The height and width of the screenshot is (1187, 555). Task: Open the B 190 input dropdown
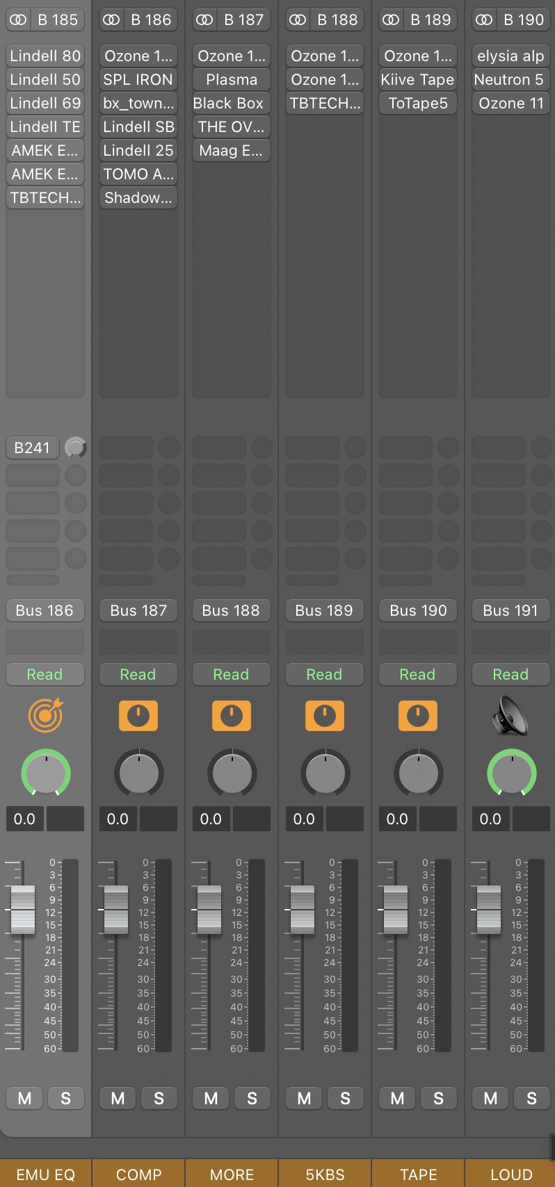click(x=524, y=20)
